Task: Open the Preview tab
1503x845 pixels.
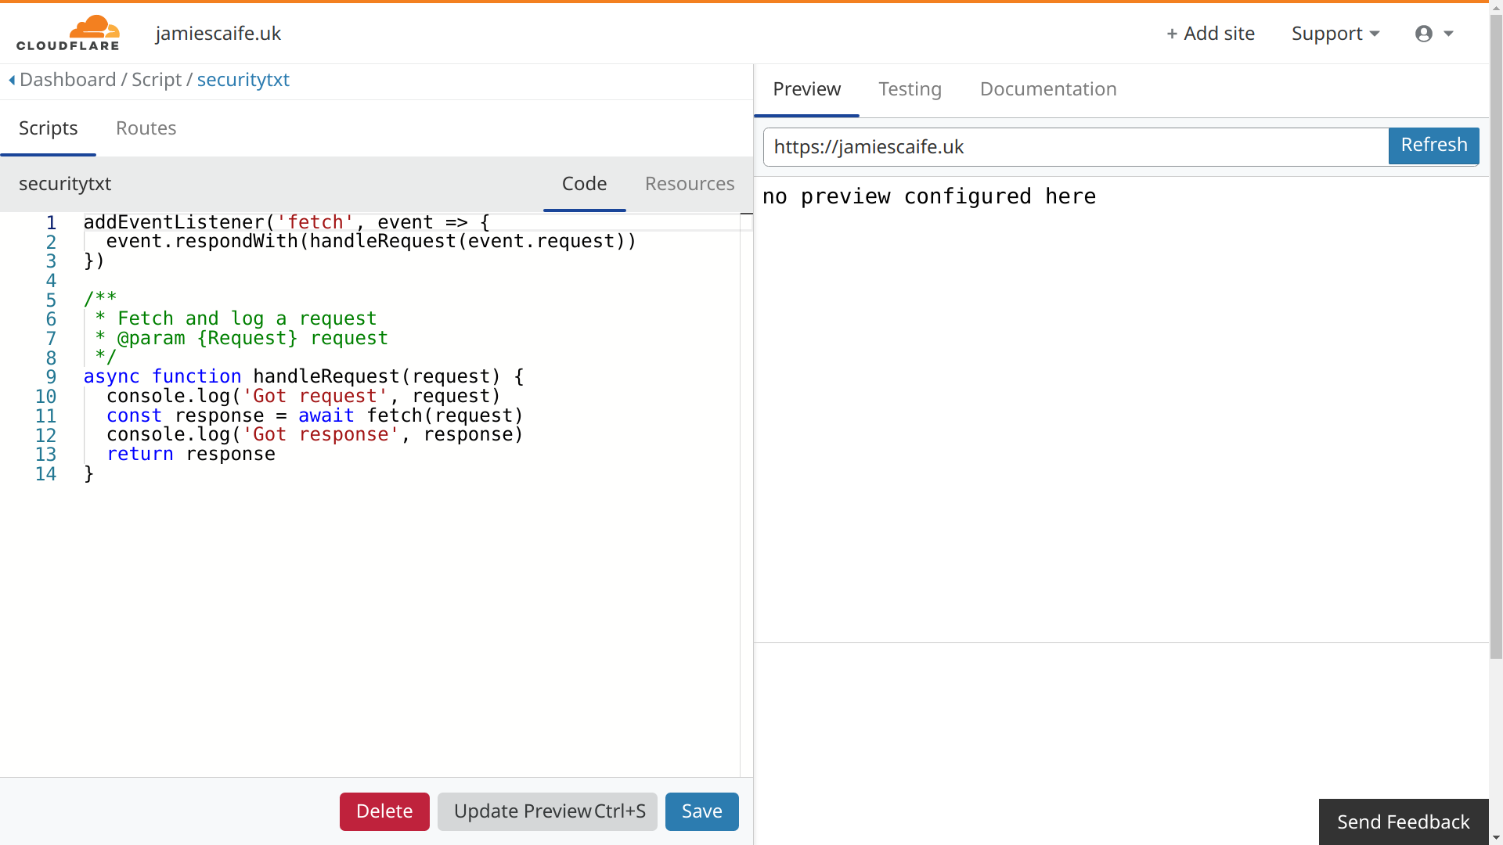Action: 807,89
